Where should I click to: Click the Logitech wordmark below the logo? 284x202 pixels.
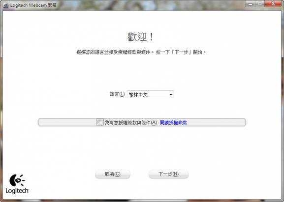pyautogui.click(x=17, y=191)
